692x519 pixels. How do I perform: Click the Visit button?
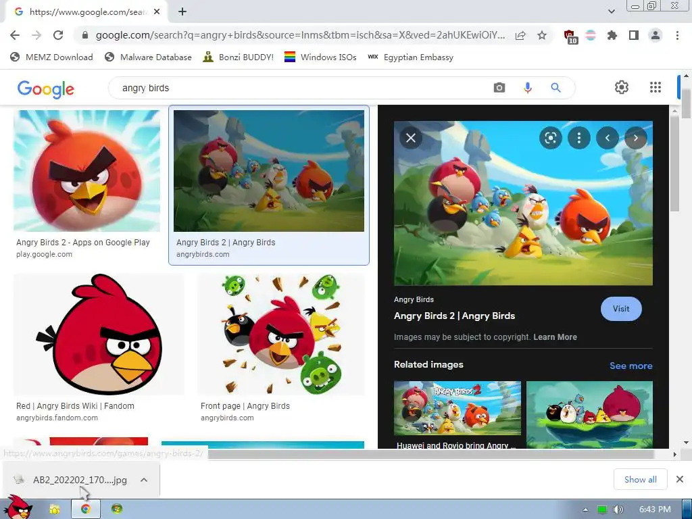(x=621, y=309)
